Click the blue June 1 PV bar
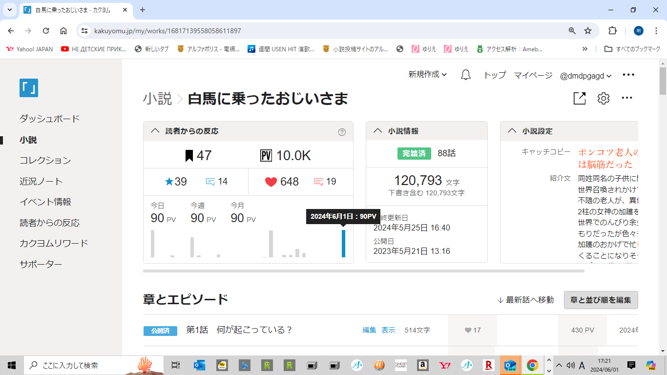 point(343,244)
